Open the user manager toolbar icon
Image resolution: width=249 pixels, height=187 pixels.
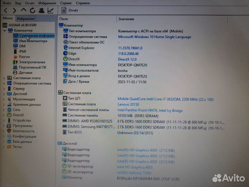point(41,10)
